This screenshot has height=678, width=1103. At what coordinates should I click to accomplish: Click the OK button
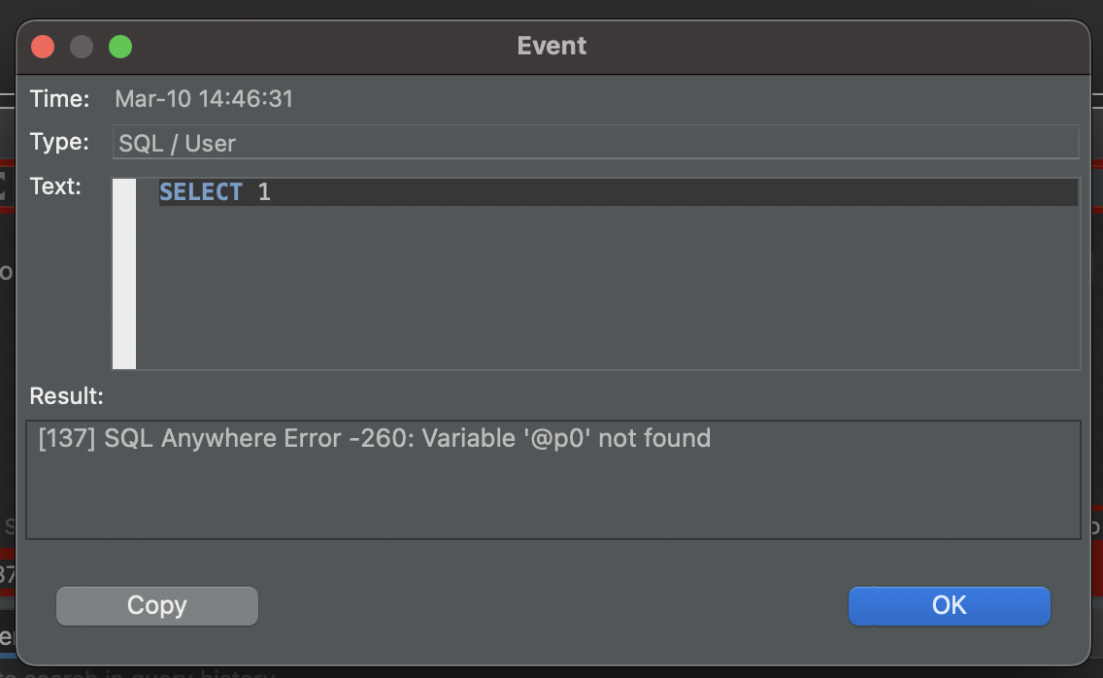click(x=949, y=605)
